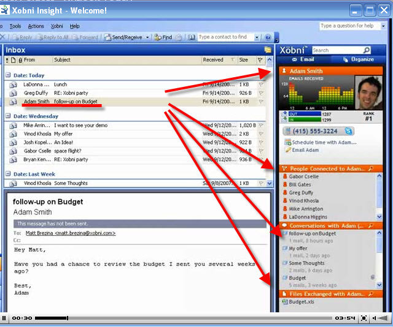The height and width of the screenshot is (327, 393).
Task: Click the blue Help question mark icon
Action: [x=268, y=37]
